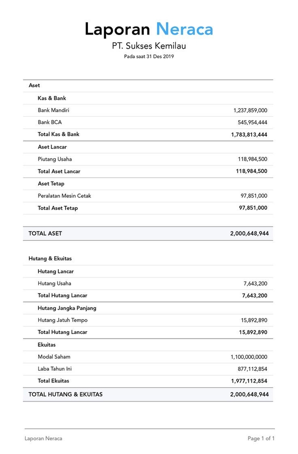Select the Total Aset Lancar value
The width and height of the screenshot is (298, 454).
pos(251,171)
